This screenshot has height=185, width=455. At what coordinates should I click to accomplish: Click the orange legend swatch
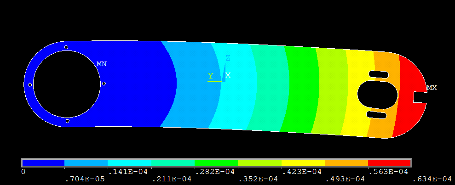[346, 163]
